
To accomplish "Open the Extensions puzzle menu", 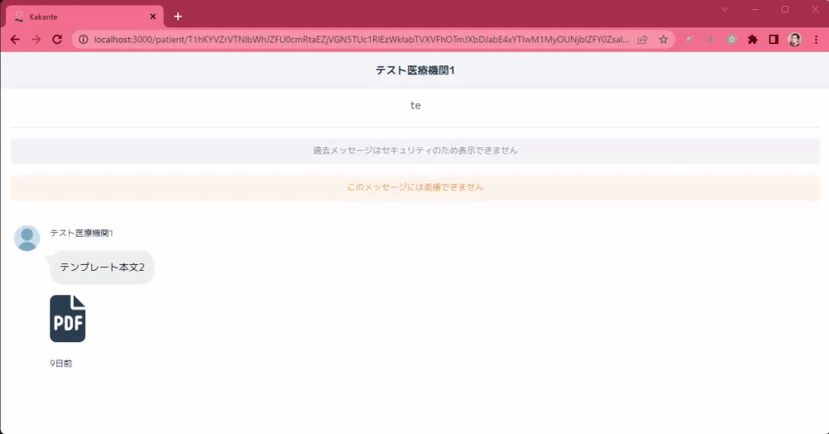I will click(753, 40).
